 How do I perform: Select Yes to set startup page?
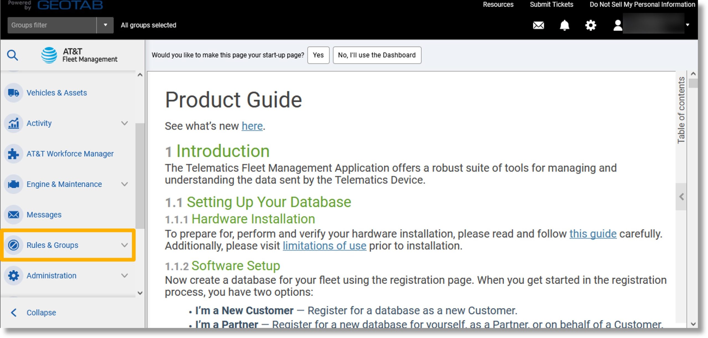[318, 55]
